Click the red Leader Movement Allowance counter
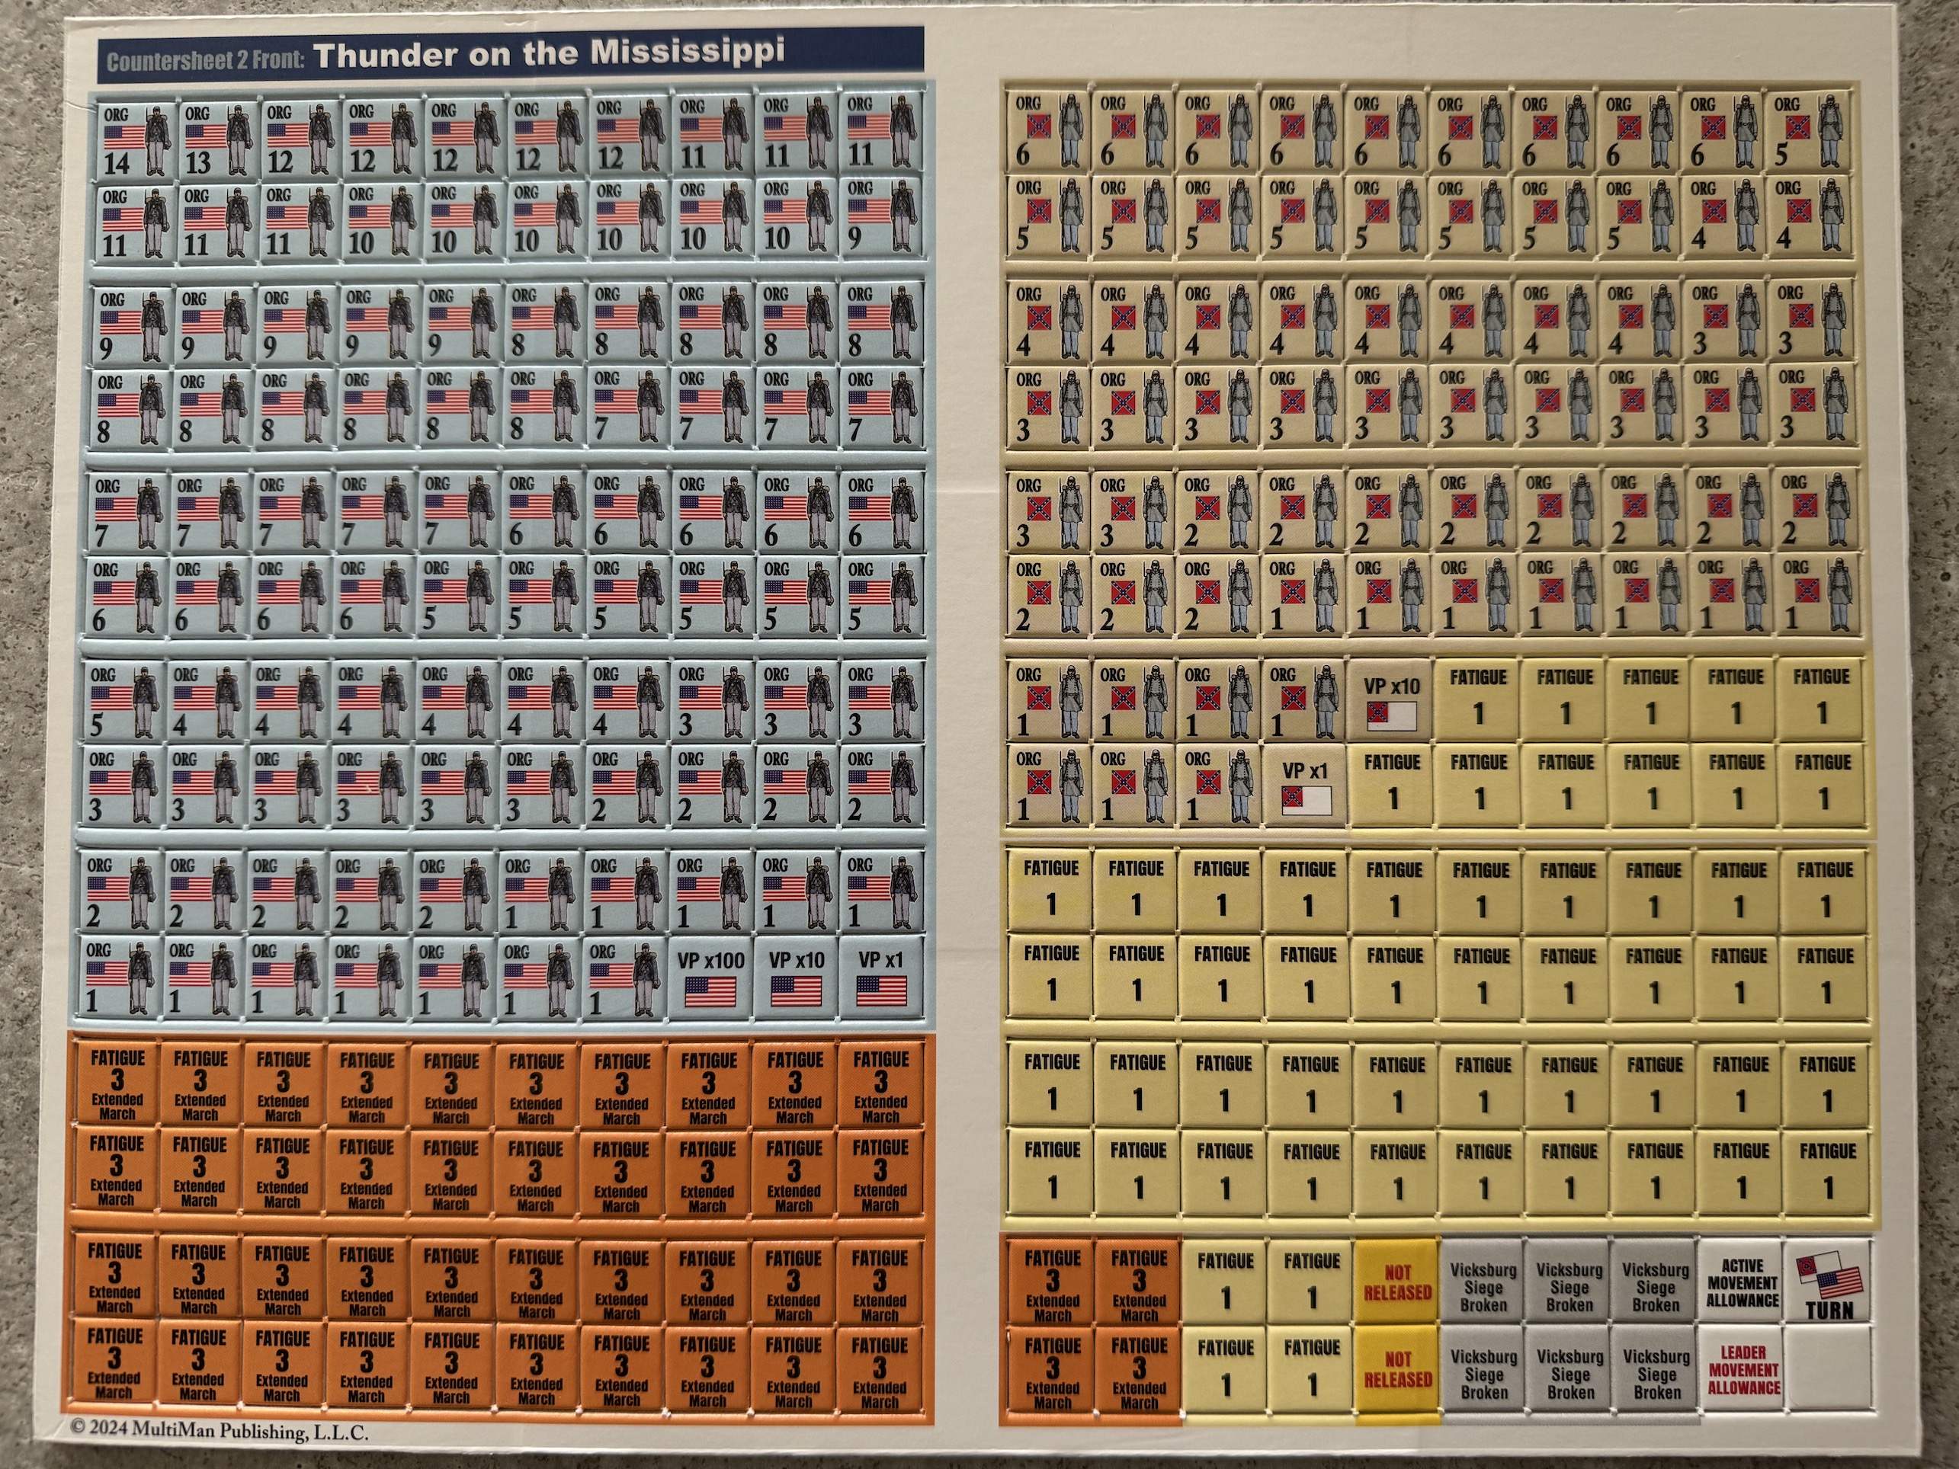 point(1743,1370)
